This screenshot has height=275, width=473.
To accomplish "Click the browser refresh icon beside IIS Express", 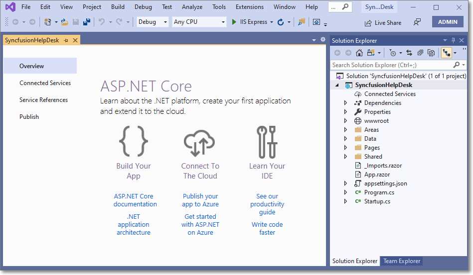I will coord(281,22).
